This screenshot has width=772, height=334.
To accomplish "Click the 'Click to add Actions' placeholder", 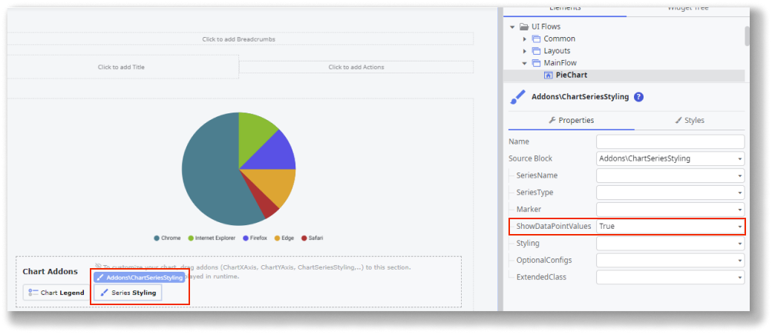I will [x=356, y=67].
